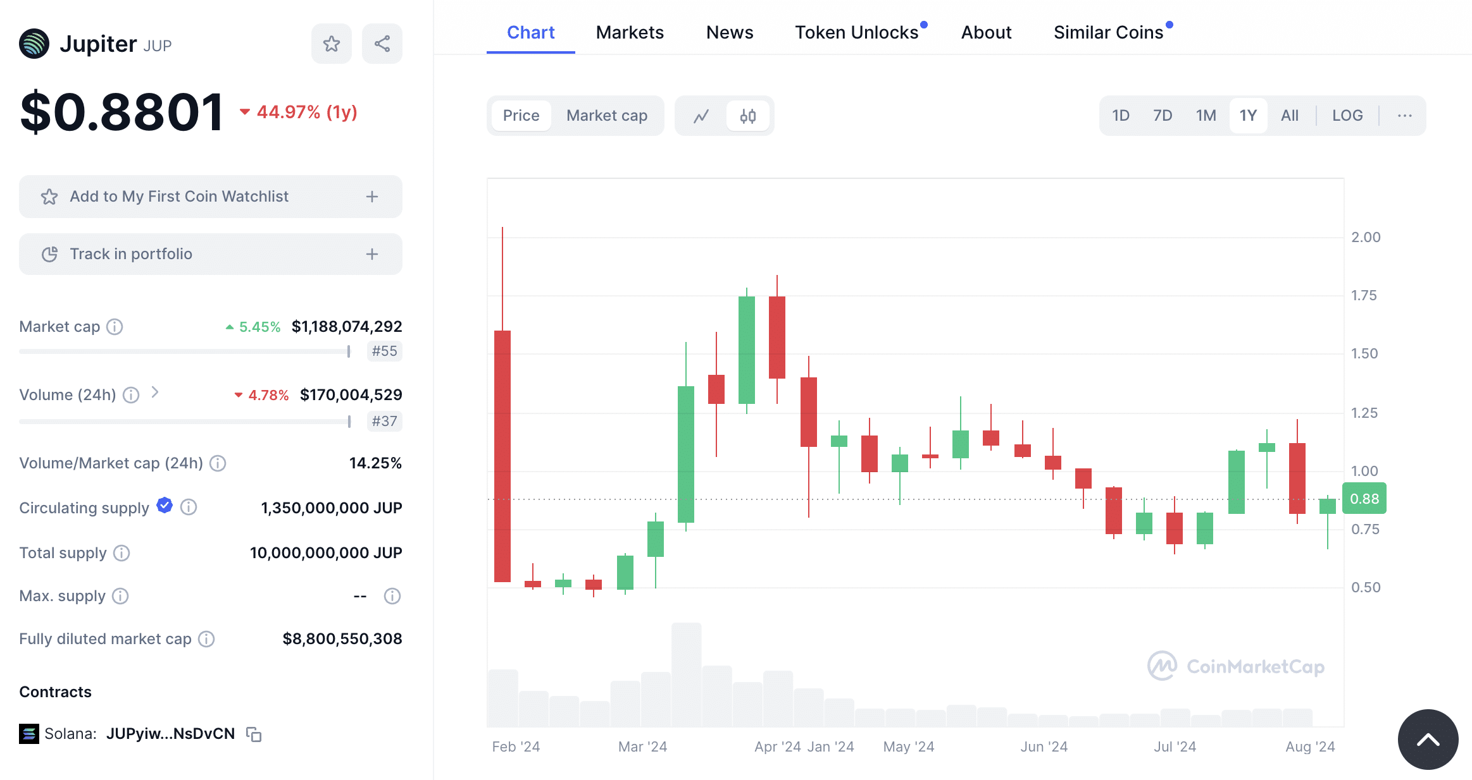The image size is (1472, 780).
Task: Click the 44.97% (1y) change label
Action: (299, 113)
